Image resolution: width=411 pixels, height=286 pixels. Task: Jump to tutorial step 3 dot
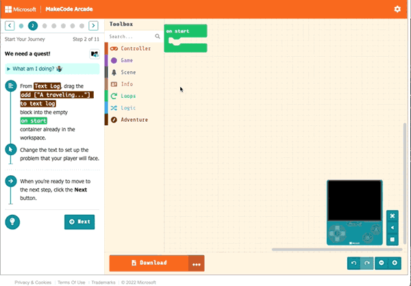click(45, 26)
